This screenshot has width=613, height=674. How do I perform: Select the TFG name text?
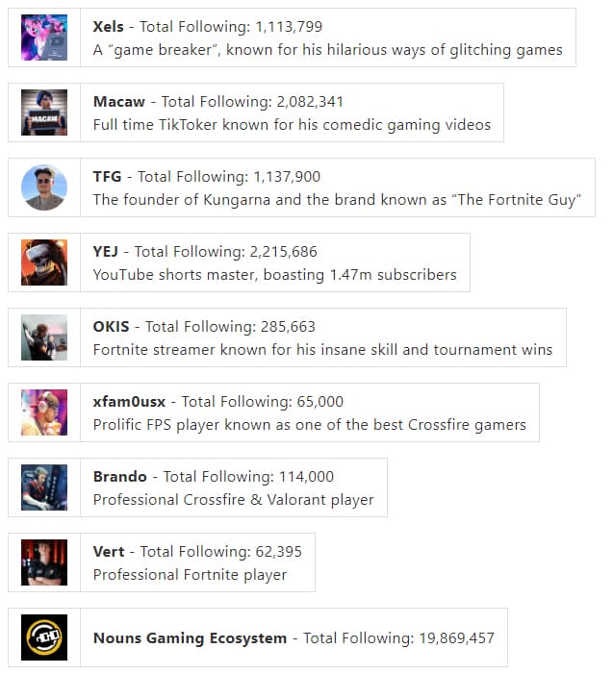(x=107, y=177)
